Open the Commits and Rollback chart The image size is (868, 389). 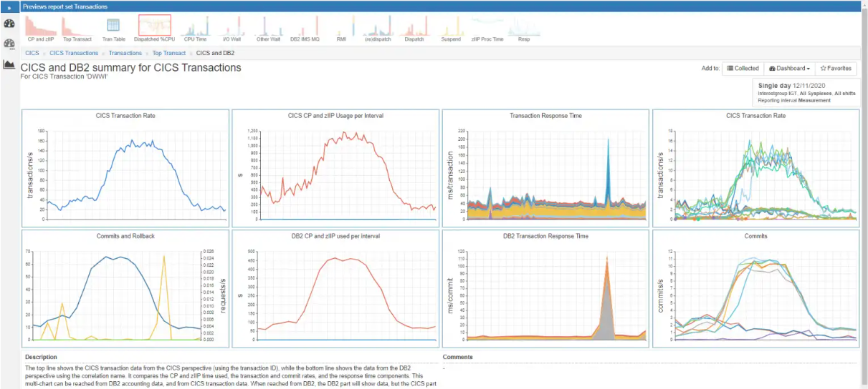[125, 288]
